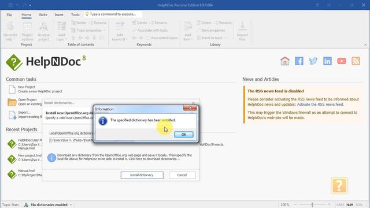Click the Add keyword button

120,31
